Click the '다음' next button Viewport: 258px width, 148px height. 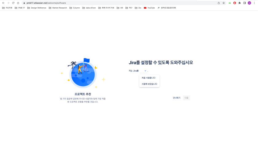187,98
